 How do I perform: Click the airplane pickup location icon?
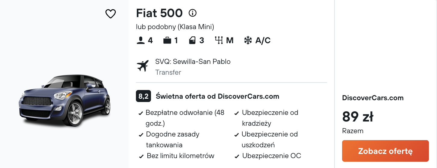[143, 66]
